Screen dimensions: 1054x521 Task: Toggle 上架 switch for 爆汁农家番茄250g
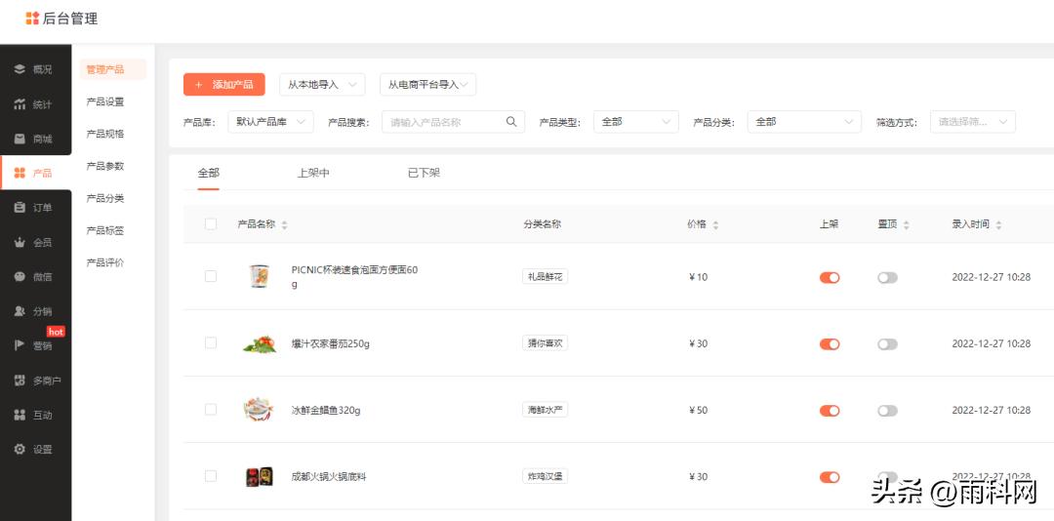830,344
